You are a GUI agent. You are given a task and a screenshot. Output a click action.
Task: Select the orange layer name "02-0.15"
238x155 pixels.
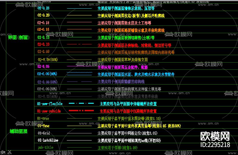43,29
